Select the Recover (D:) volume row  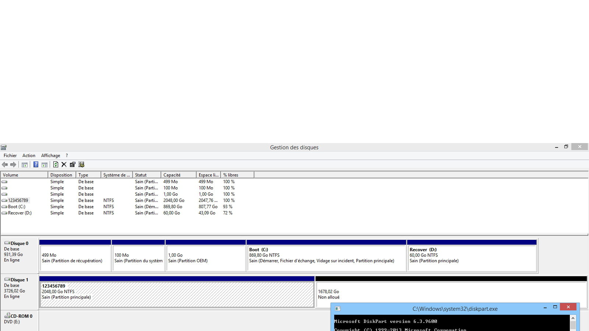pyautogui.click(x=127, y=213)
